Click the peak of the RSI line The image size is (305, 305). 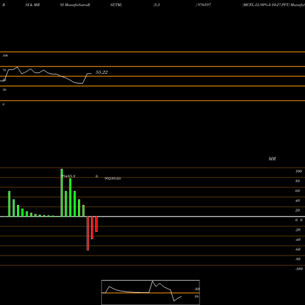pyautogui.click(x=17, y=67)
